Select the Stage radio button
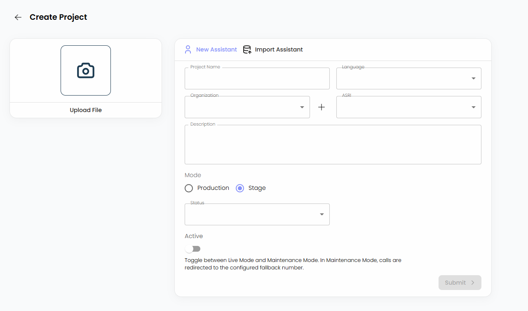The width and height of the screenshot is (528, 311). click(x=240, y=188)
